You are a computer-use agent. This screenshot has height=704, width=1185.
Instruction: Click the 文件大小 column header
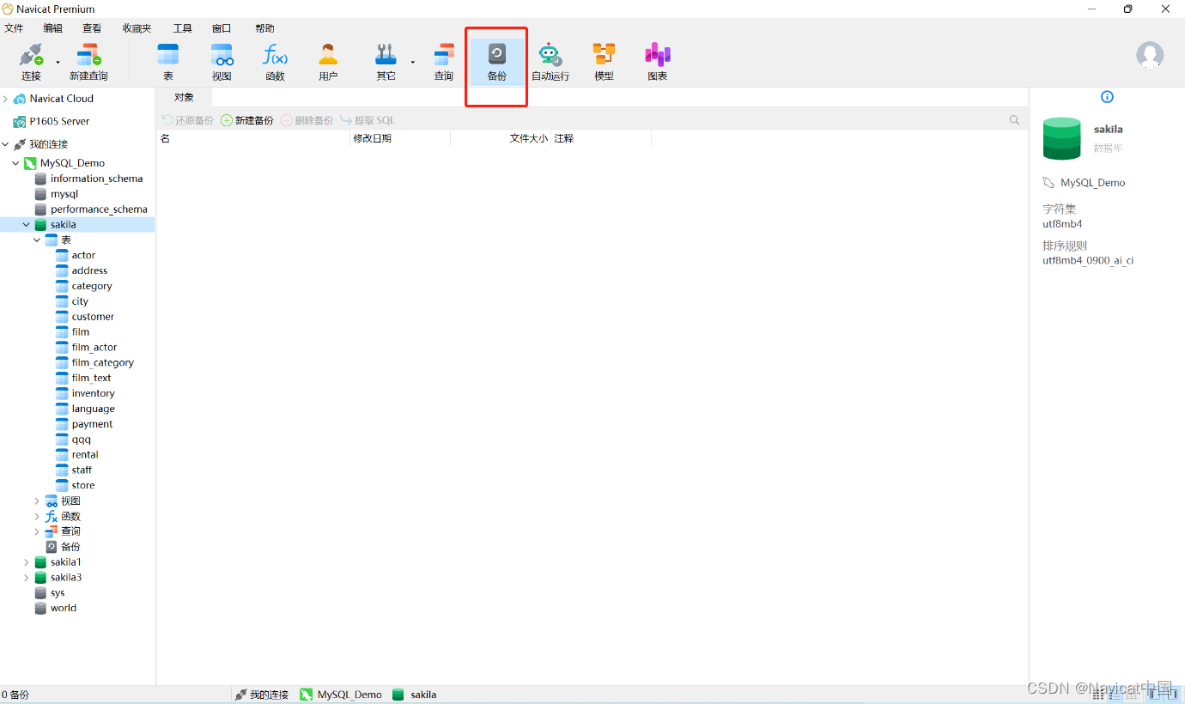tap(501, 138)
